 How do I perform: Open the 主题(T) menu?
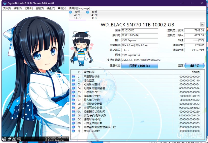pos(40,8)
